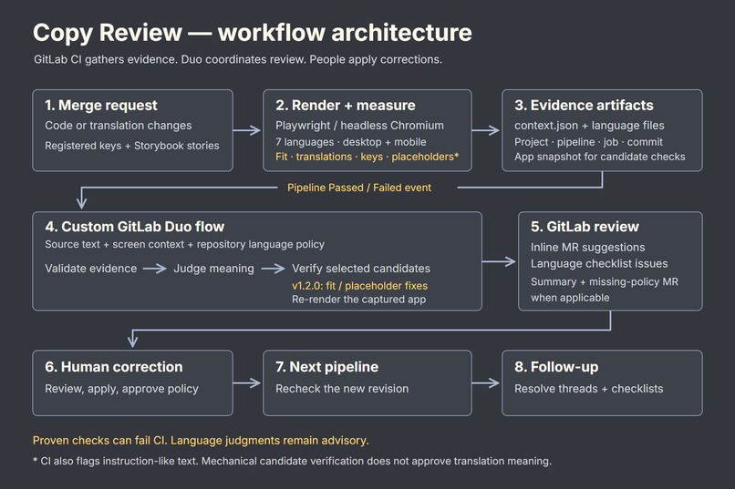Click 'Recheck the new revision' text
The height and width of the screenshot is (489, 735).
coord(342,389)
